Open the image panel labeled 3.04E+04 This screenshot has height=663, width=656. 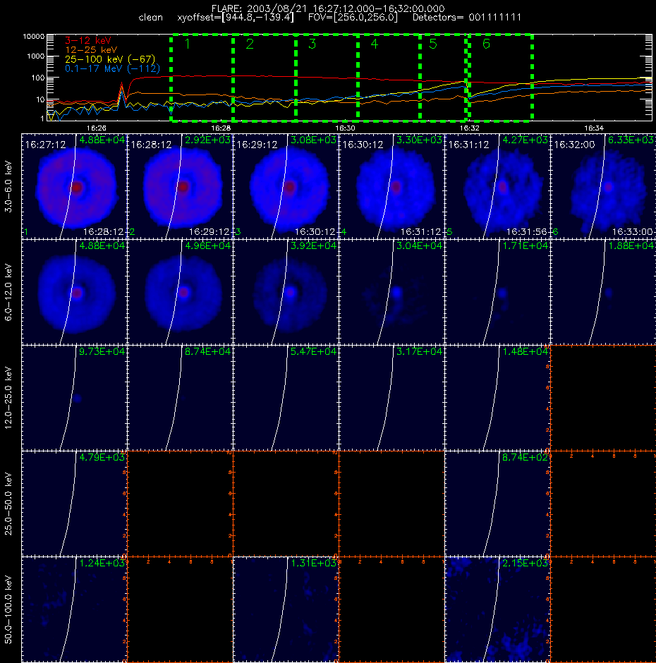point(391,292)
